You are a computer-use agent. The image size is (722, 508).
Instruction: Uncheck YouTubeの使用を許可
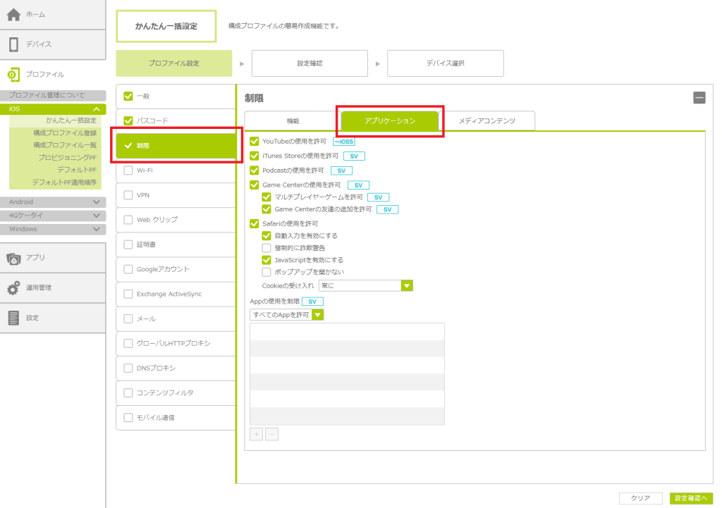[x=255, y=142]
